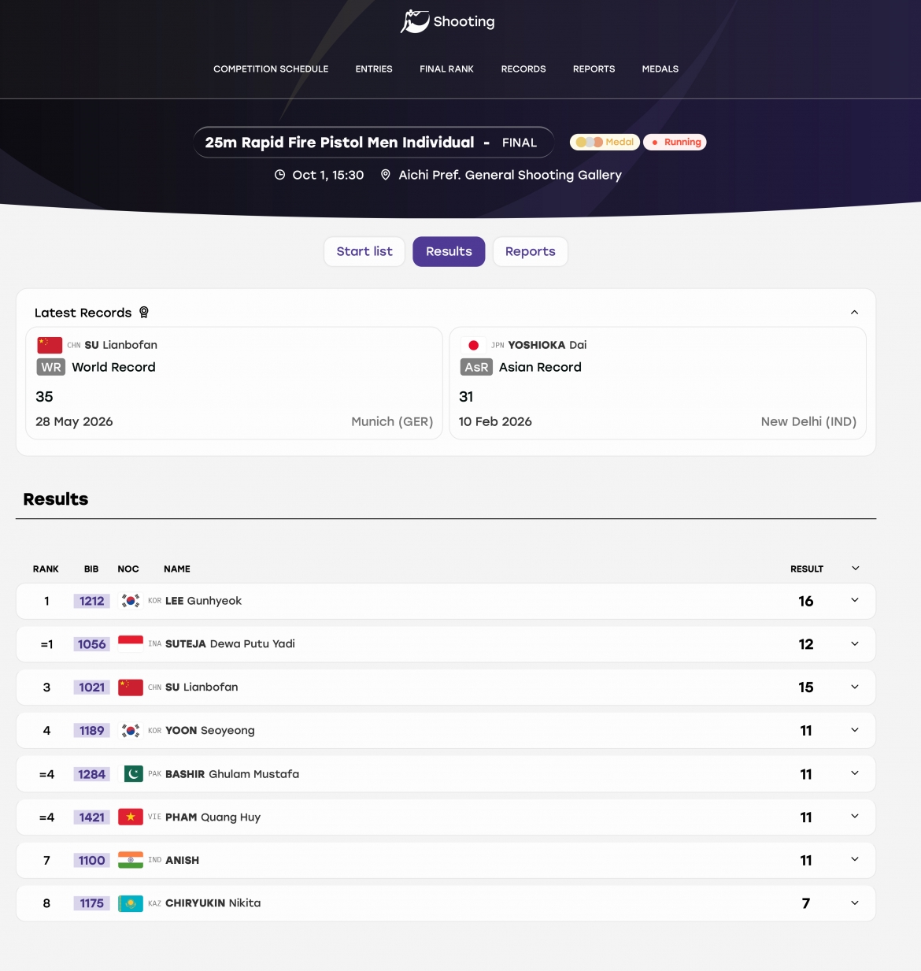Click the Kazakhstan flag beside CHIRYUKIN Nikita
Viewport: 921px width, 971px height.
click(x=131, y=903)
